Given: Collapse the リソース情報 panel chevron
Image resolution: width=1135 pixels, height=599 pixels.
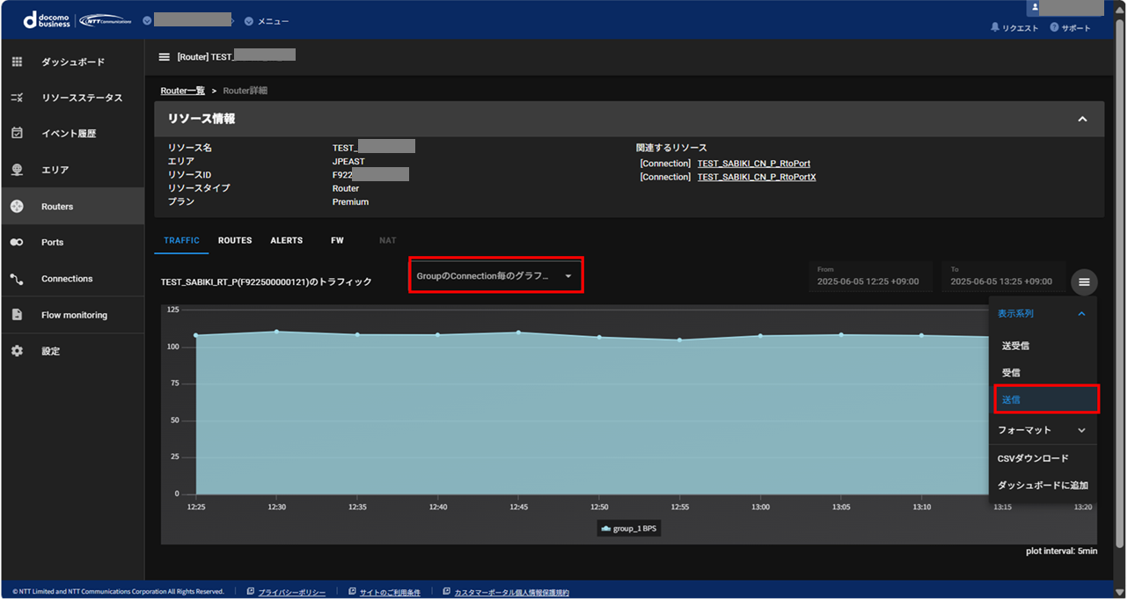Looking at the screenshot, I should tap(1082, 119).
